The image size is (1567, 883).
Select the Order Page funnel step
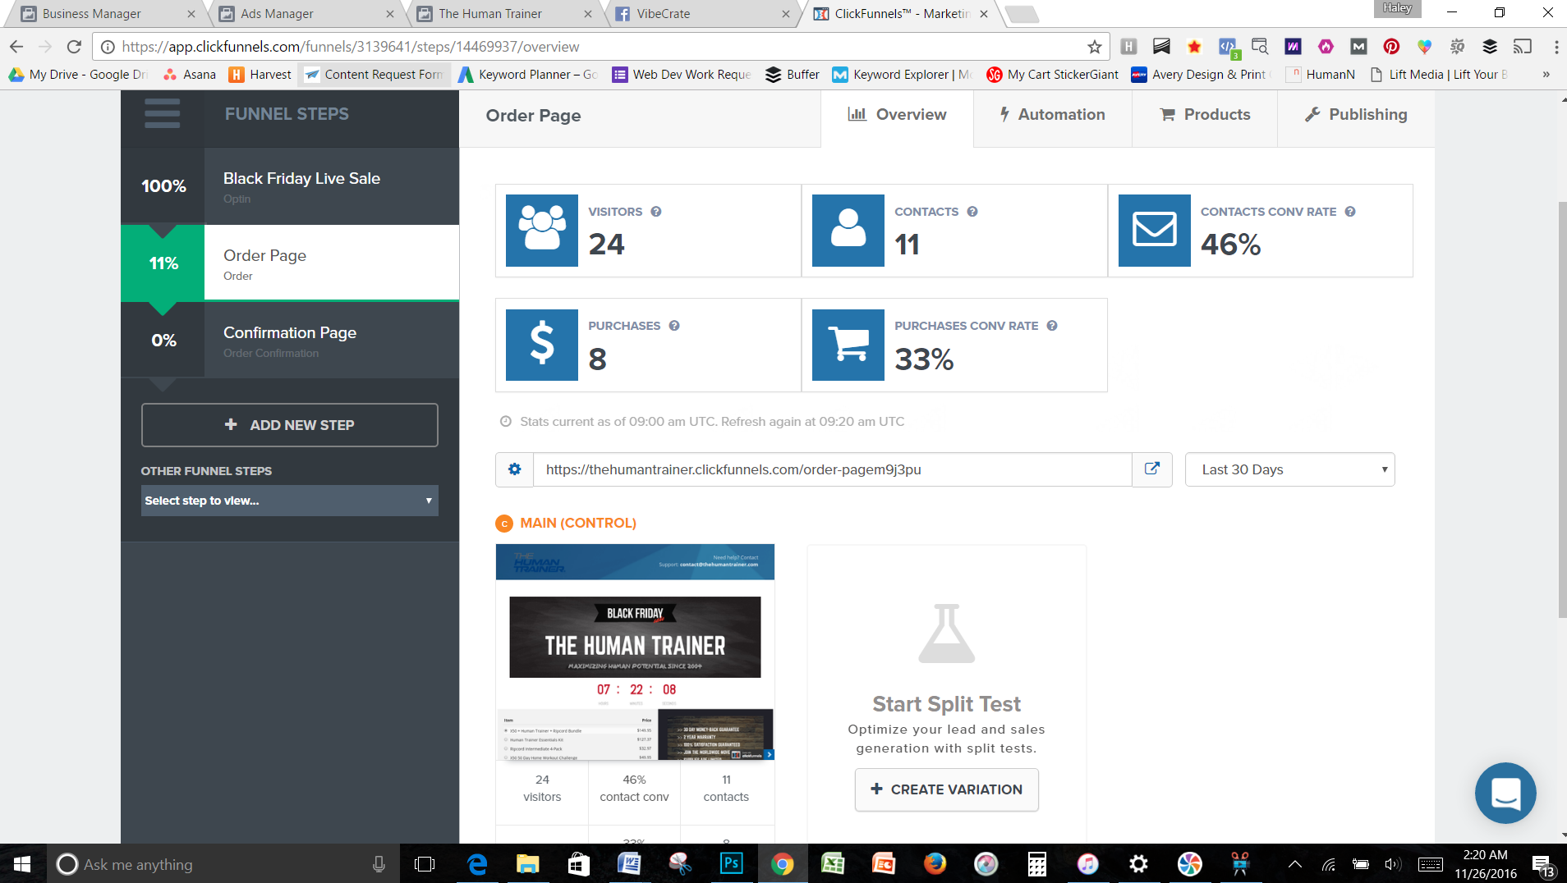290,263
